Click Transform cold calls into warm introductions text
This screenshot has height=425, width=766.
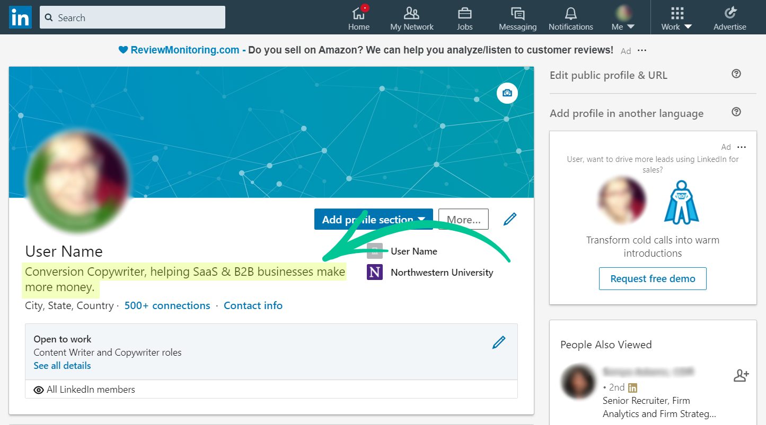pyautogui.click(x=653, y=247)
